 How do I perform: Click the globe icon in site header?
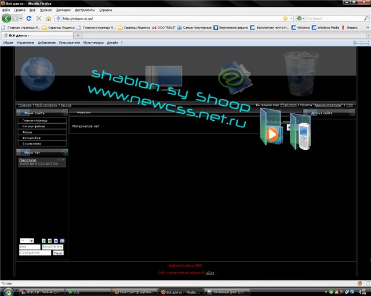click(38, 74)
